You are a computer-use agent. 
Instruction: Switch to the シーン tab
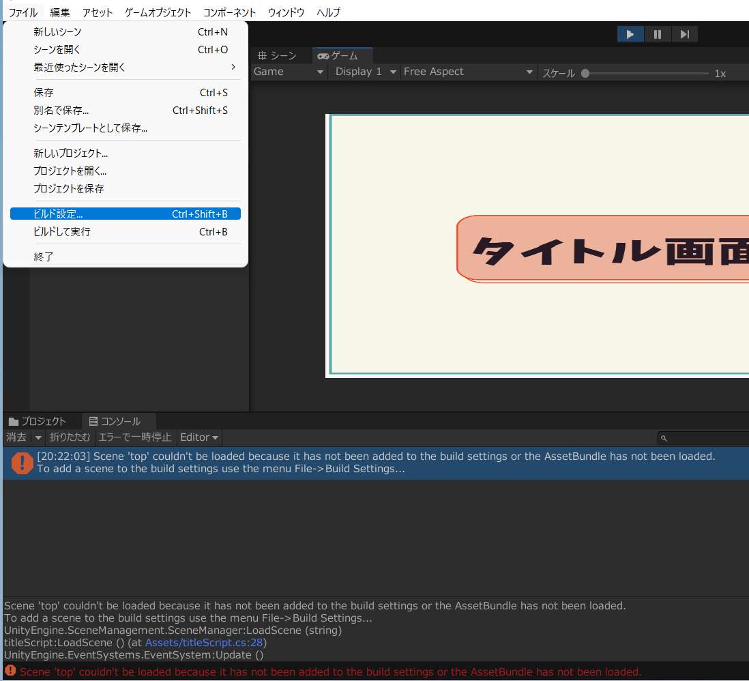(277, 56)
